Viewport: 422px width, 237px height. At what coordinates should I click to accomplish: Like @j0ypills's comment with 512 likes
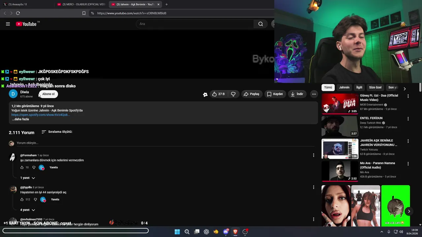pyautogui.click(x=22, y=199)
